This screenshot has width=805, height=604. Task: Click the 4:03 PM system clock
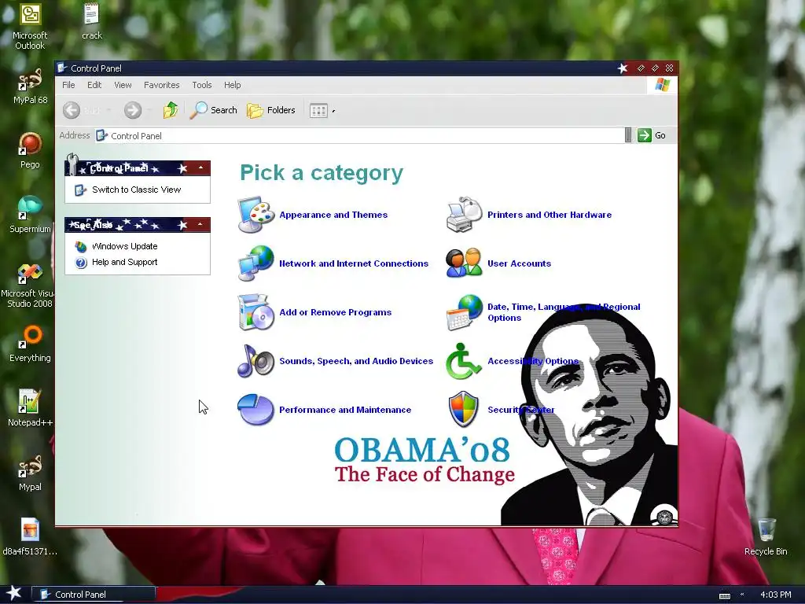pos(775,595)
